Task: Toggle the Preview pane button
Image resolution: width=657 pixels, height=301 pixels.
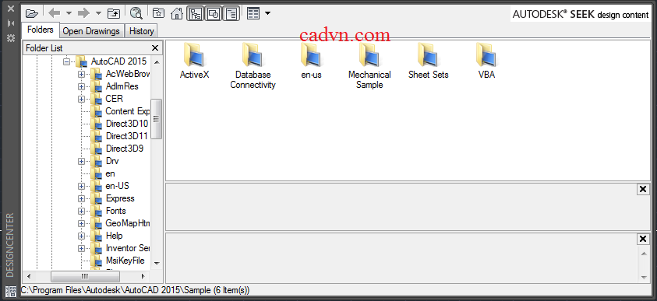Action: [x=214, y=13]
